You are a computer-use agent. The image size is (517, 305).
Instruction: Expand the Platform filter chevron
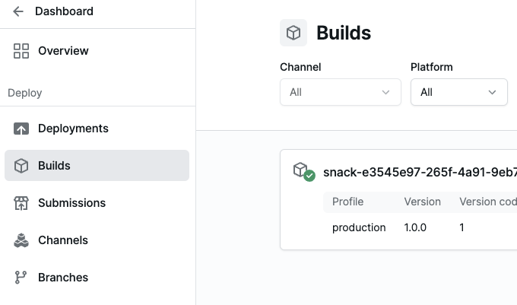(492, 92)
